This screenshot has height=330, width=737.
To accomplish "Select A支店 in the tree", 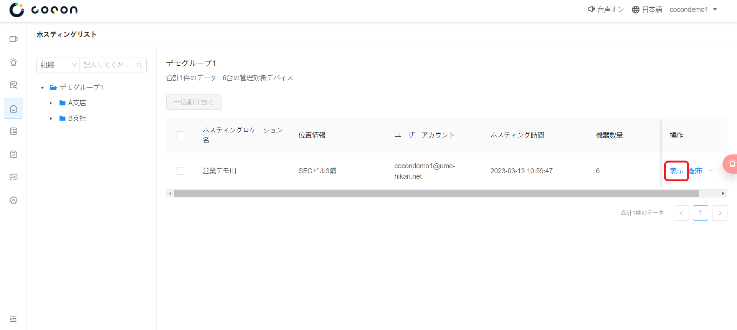I will (77, 103).
